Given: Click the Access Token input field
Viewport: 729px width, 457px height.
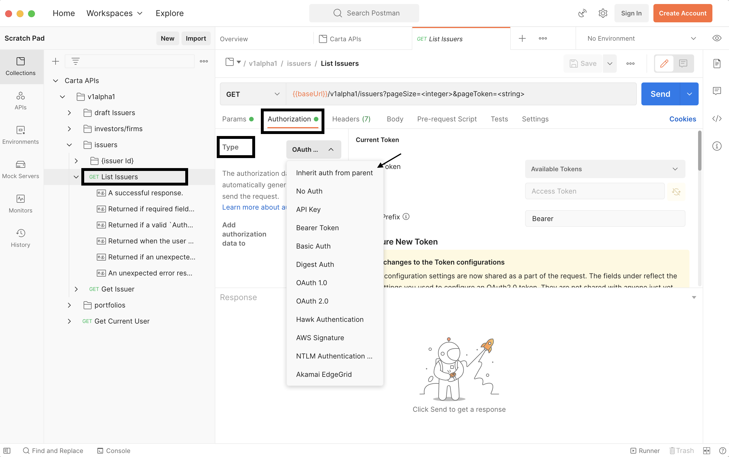Looking at the screenshot, I should point(594,191).
